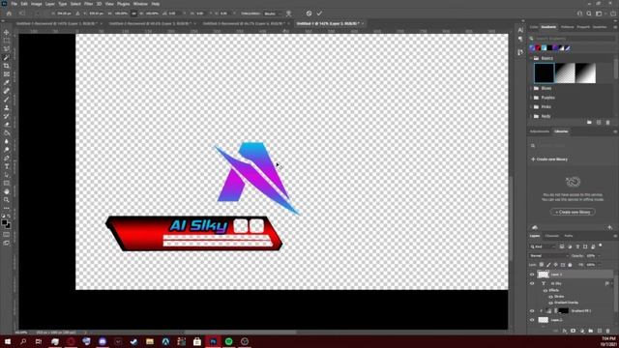This screenshot has height=348, width=619.
Task: Select the Eyedropper tool
Action: (7, 82)
